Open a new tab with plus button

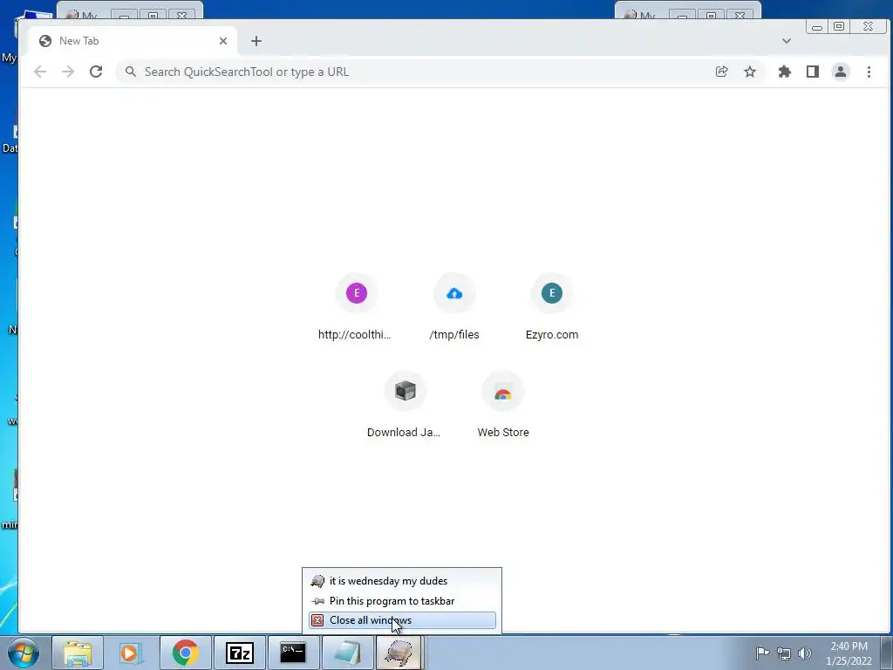(x=256, y=41)
